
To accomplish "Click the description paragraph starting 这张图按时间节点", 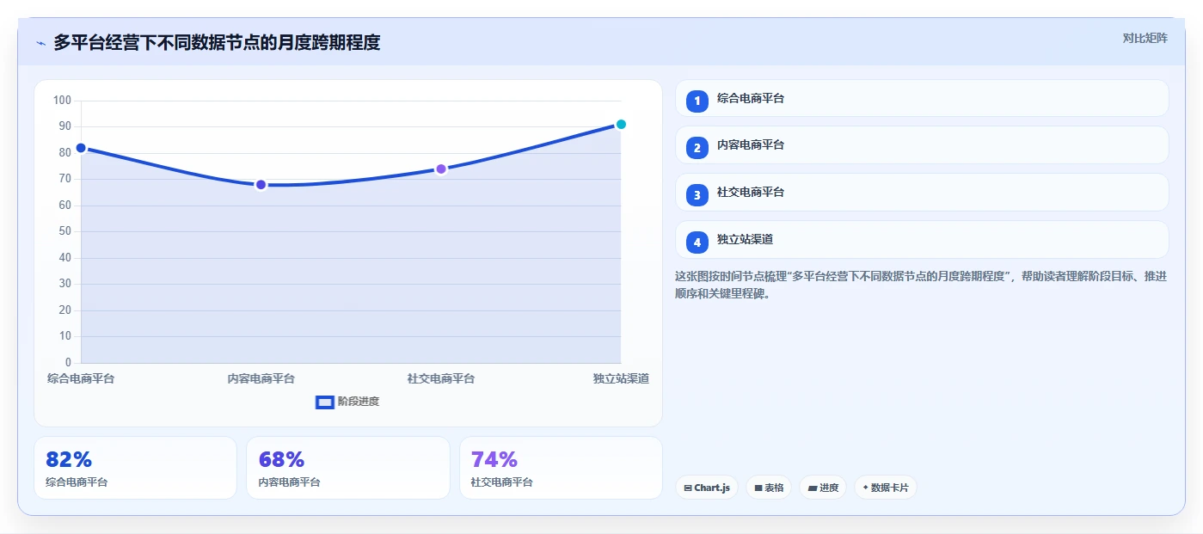I will [x=921, y=285].
